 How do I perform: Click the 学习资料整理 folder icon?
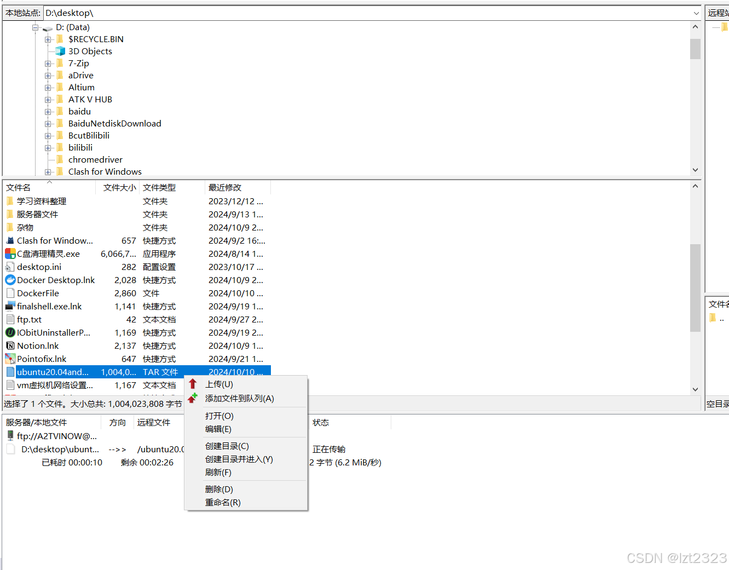pos(10,201)
